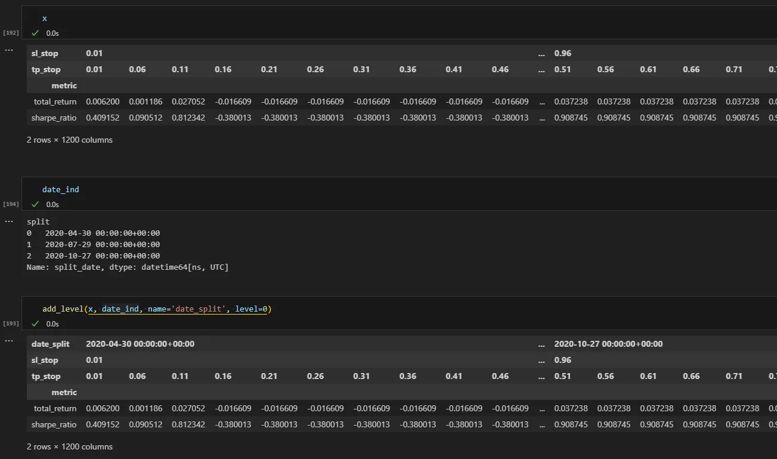Image resolution: width=777 pixels, height=459 pixels.
Task: Click '2 rows × 1200 columns' under add_level output
Action: (70, 447)
